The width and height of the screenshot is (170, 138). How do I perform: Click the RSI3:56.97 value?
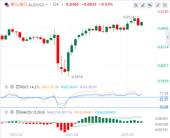click(x=89, y=87)
